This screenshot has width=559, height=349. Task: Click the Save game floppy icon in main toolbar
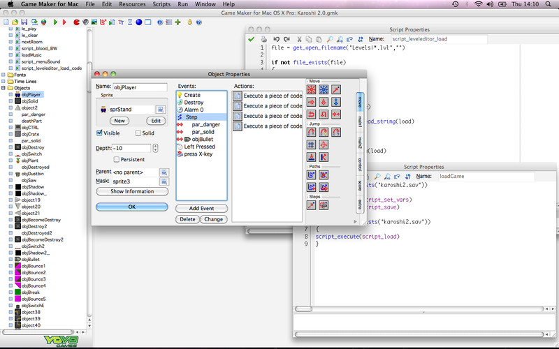click(24, 22)
